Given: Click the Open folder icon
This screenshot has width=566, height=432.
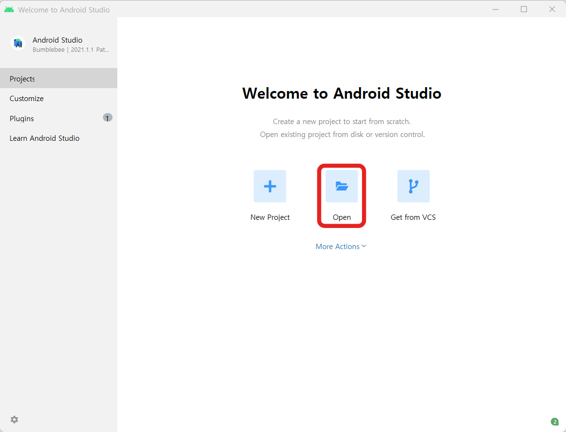Looking at the screenshot, I should pos(341,186).
